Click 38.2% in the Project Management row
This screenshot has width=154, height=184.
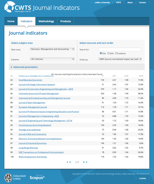tap(140, 93)
